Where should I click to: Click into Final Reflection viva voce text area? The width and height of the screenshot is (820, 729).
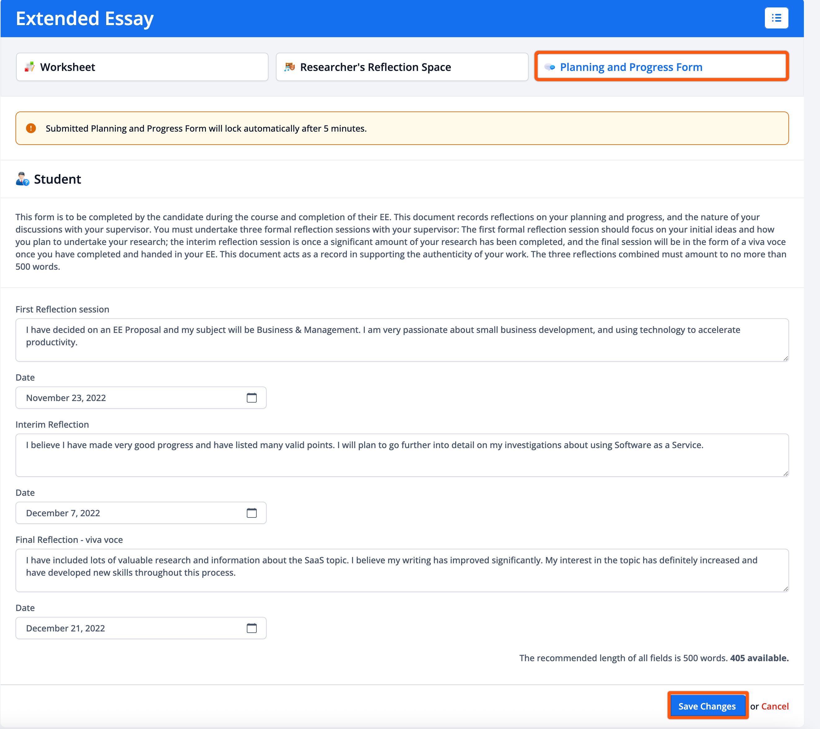point(402,570)
